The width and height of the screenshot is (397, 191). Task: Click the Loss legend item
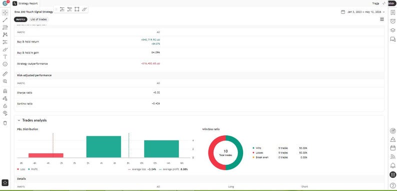pyautogui.click(x=21, y=169)
